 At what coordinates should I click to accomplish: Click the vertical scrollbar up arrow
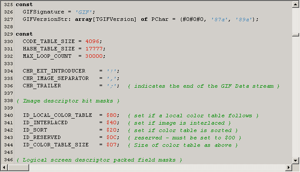click(x=296, y=4)
